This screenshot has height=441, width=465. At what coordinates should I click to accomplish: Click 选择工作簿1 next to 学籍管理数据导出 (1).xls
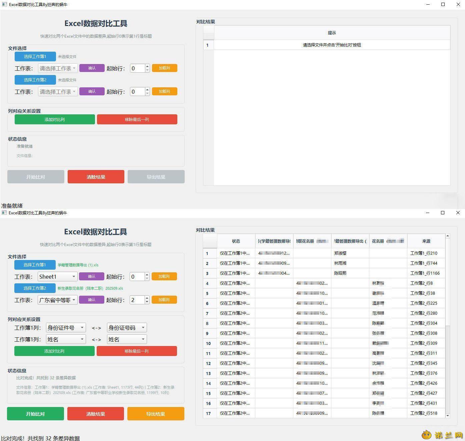tap(35, 265)
